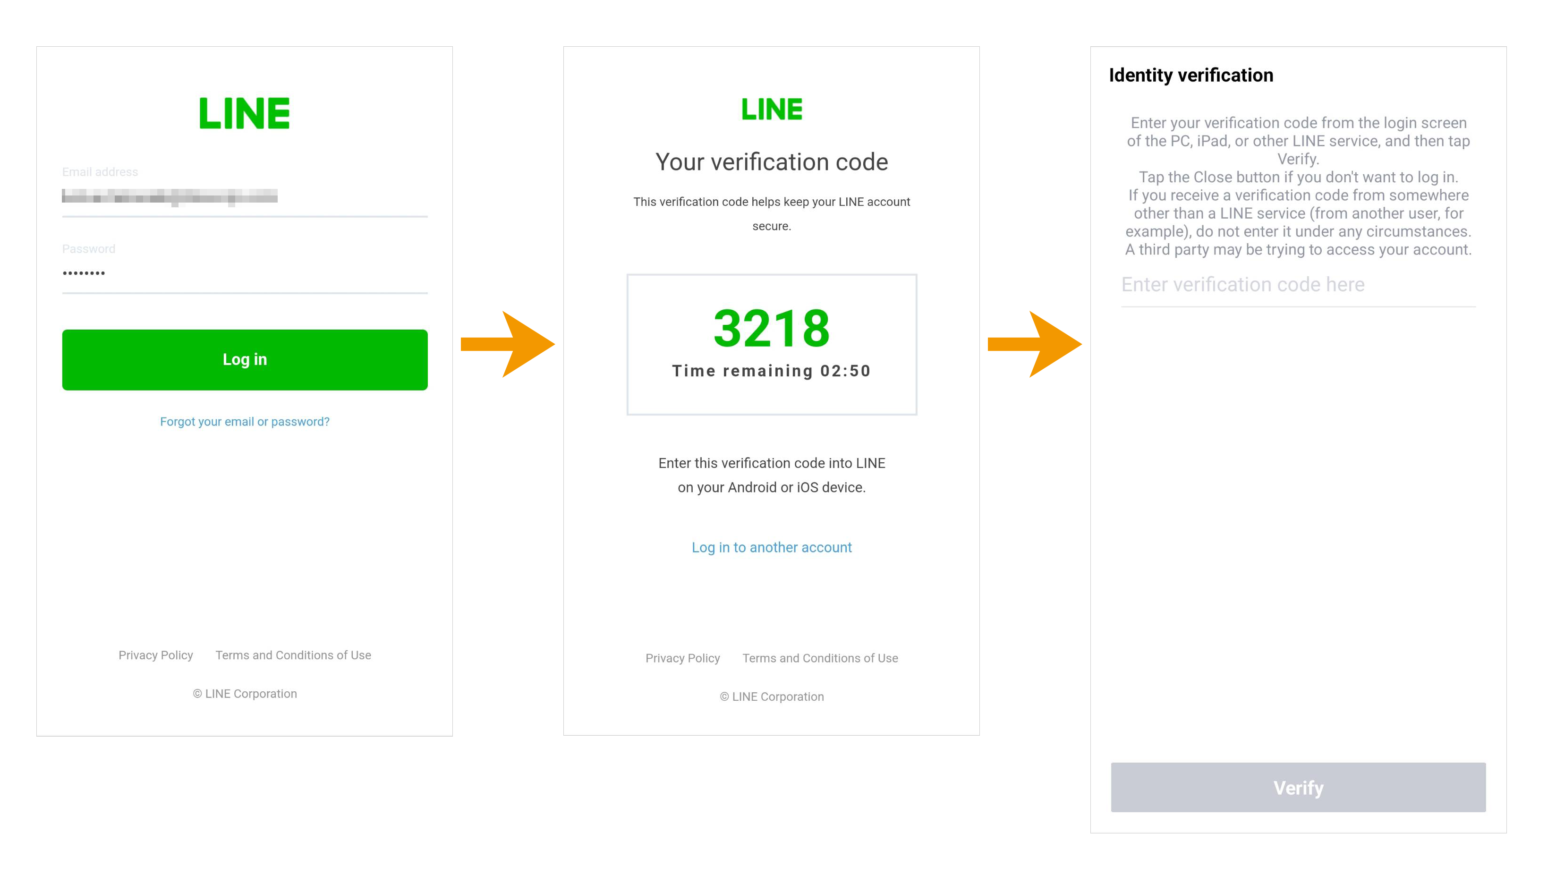This screenshot has height=883, width=1556.
Task: Click LINE Corporation copyright on login panel
Action: (244, 694)
